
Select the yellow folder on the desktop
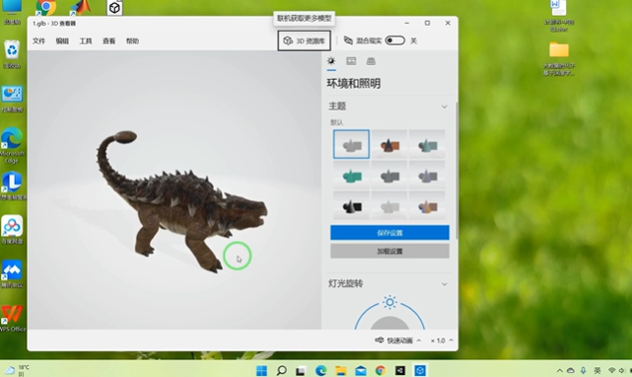pyautogui.click(x=559, y=58)
